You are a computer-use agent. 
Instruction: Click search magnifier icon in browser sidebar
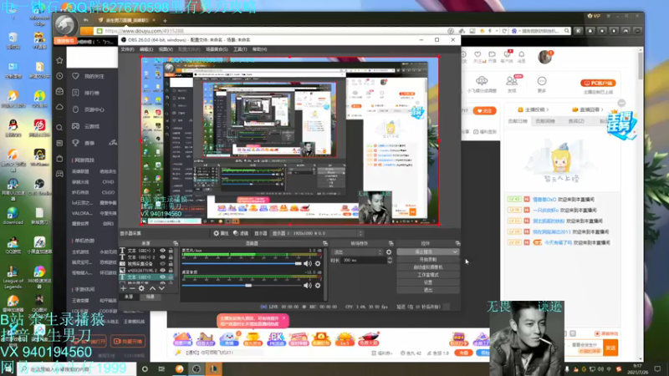click(x=59, y=128)
